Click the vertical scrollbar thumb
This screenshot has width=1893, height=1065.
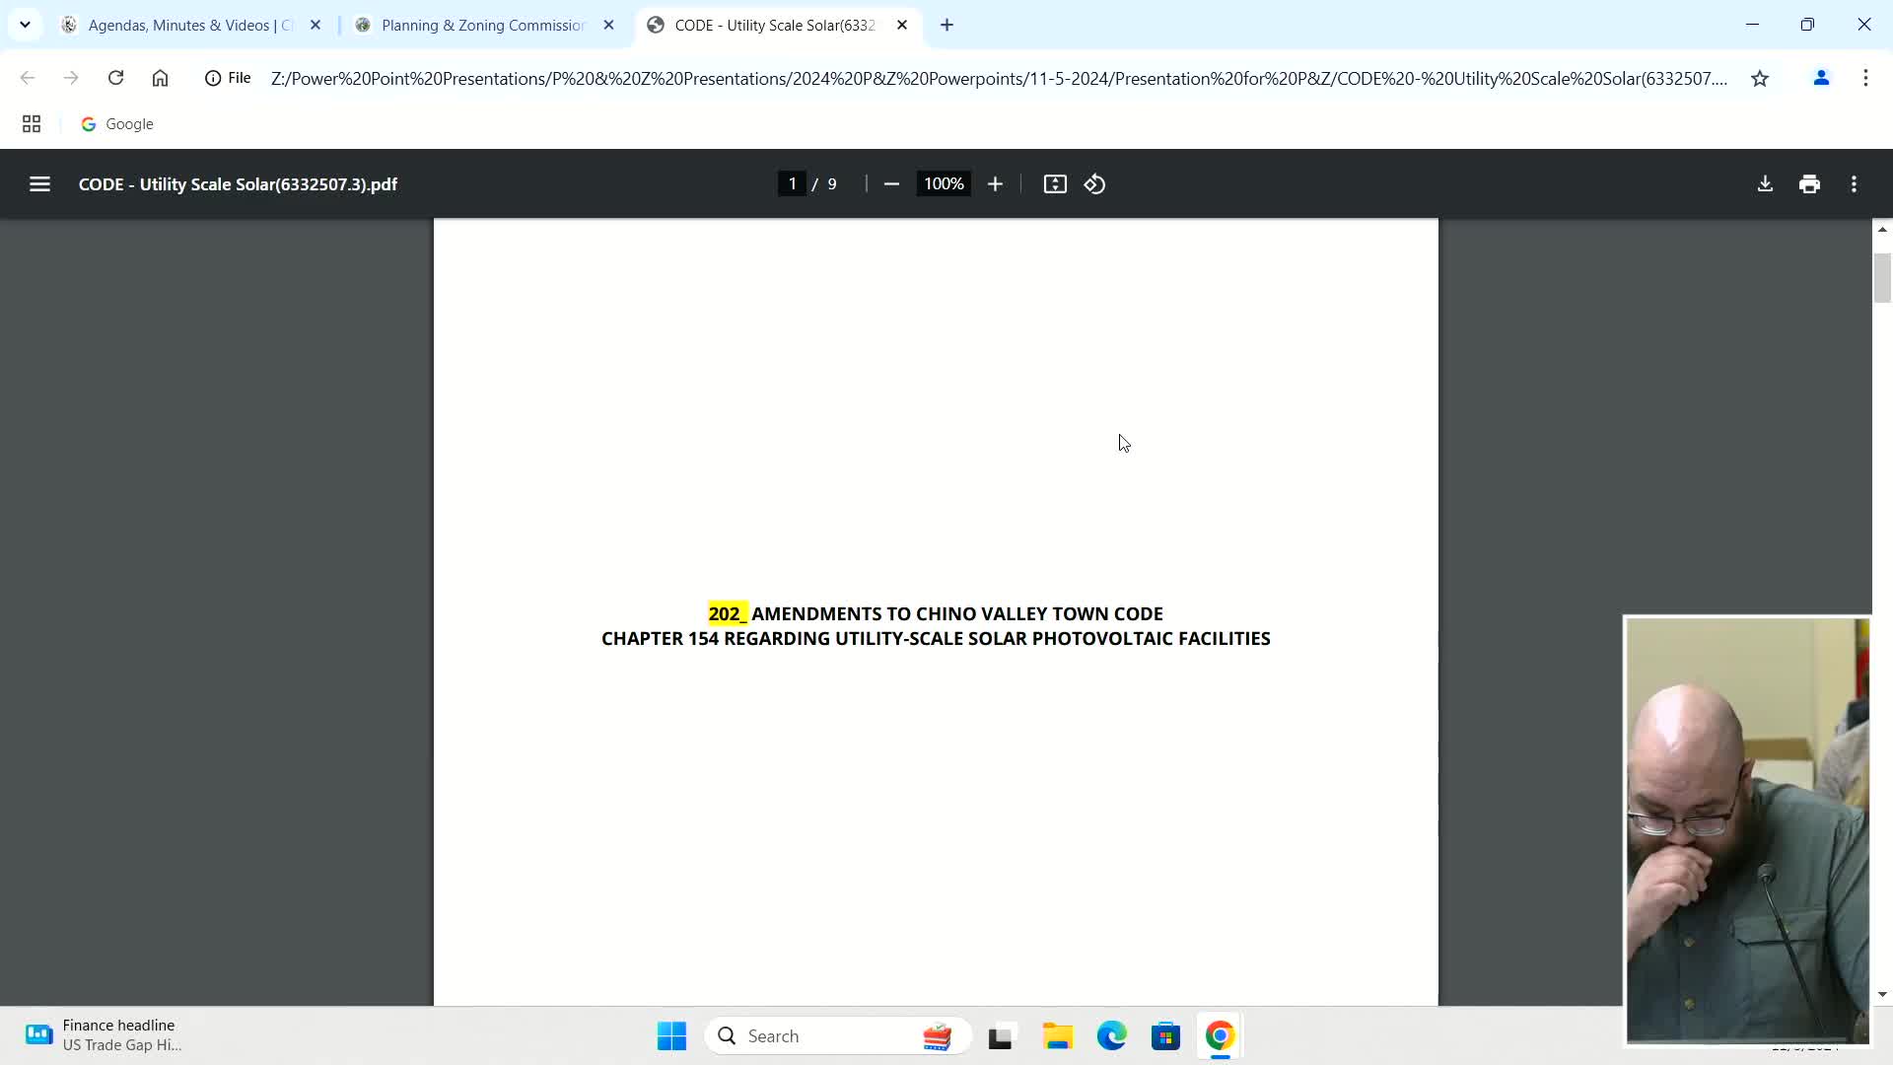click(x=1882, y=278)
